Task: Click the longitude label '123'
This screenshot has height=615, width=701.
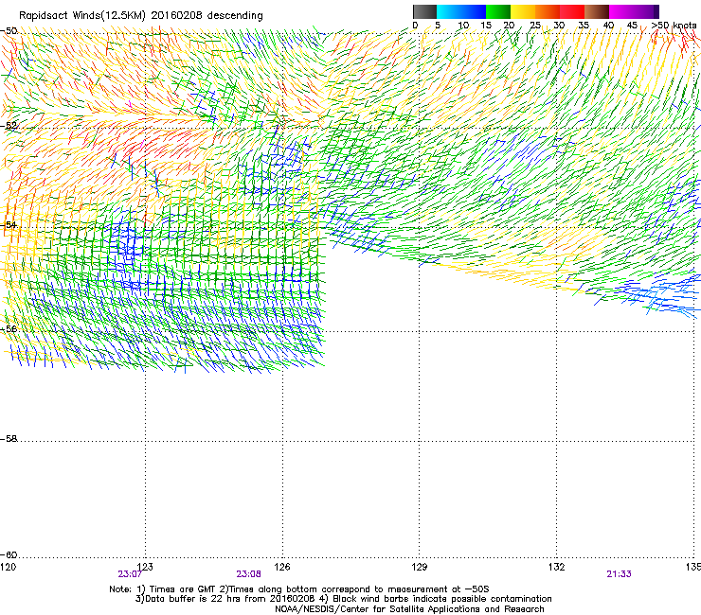Action: click(145, 567)
